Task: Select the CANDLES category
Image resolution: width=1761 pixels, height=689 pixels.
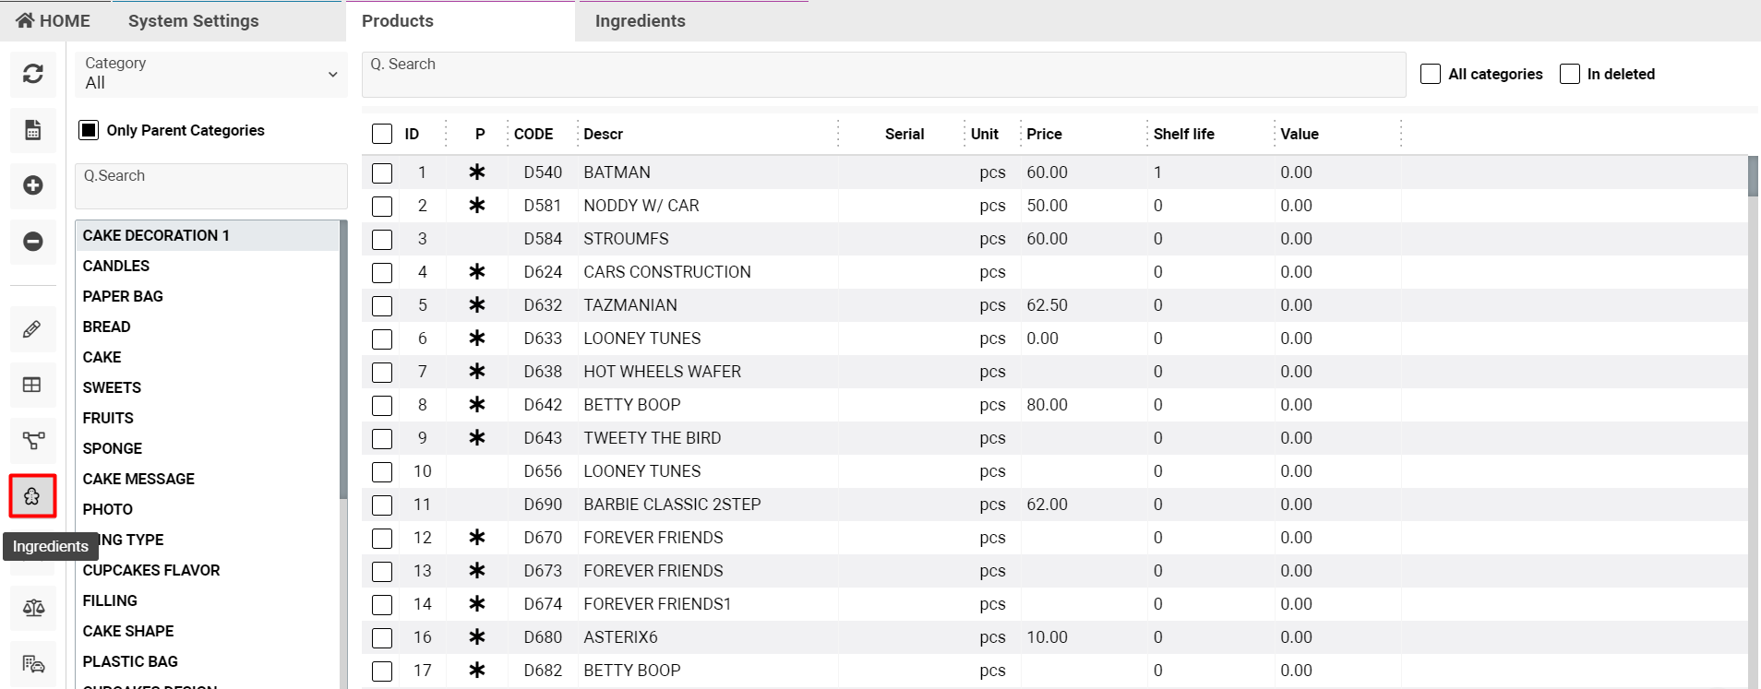Action: tap(116, 266)
